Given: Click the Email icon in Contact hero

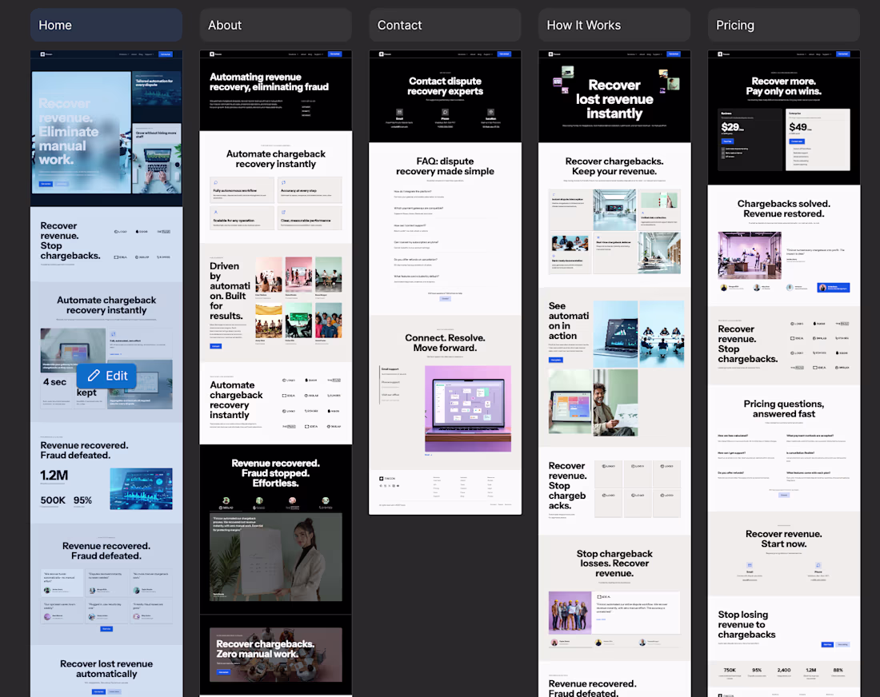Looking at the screenshot, I should pyautogui.click(x=399, y=112).
